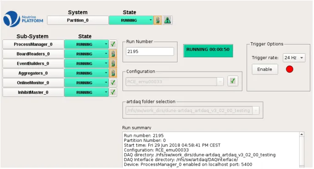Click the Aggregators_0 sub-system button
The image size is (314, 169).
pos(33,73)
